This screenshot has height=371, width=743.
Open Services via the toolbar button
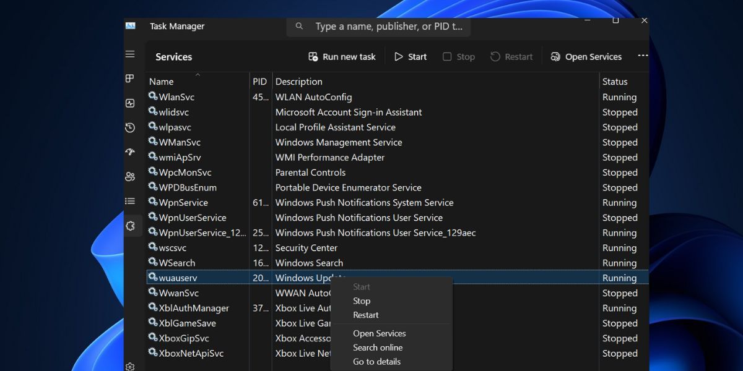586,56
